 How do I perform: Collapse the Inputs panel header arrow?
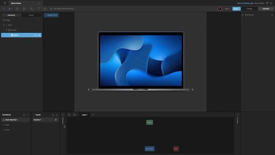[x=34, y=115]
